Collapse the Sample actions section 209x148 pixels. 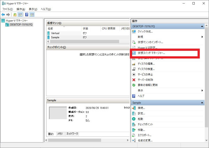(x=202, y=103)
